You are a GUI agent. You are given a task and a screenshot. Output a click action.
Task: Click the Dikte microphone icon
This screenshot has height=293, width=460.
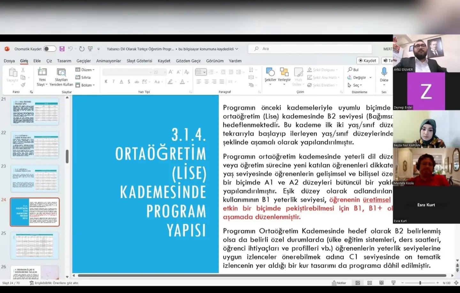[x=384, y=72]
